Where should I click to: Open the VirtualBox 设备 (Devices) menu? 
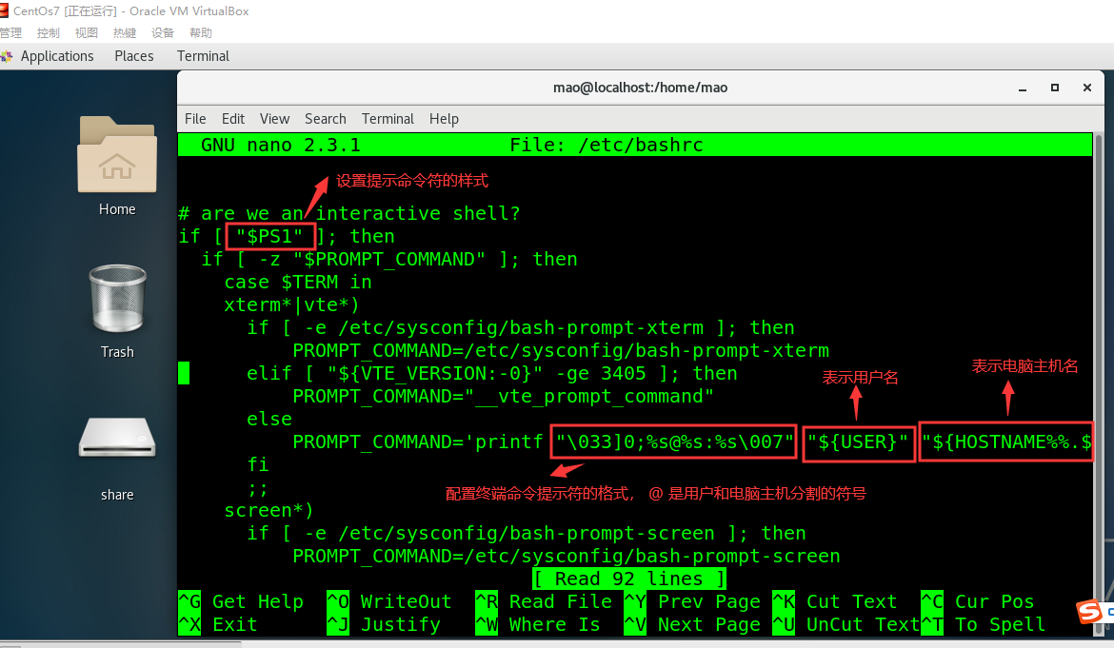162,31
